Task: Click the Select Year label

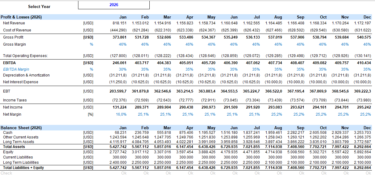Action: [x=39, y=6]
